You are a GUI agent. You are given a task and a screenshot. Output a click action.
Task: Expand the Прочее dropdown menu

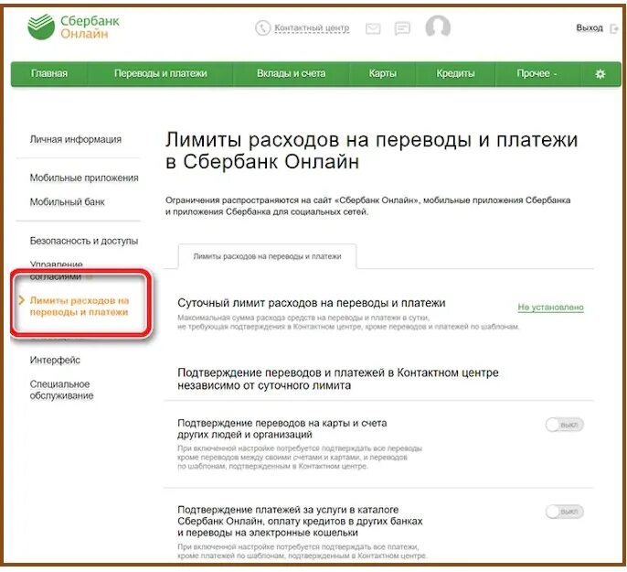[537, 73]
